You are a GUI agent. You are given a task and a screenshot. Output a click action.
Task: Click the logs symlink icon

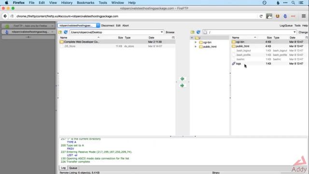[x=234, y=63]
